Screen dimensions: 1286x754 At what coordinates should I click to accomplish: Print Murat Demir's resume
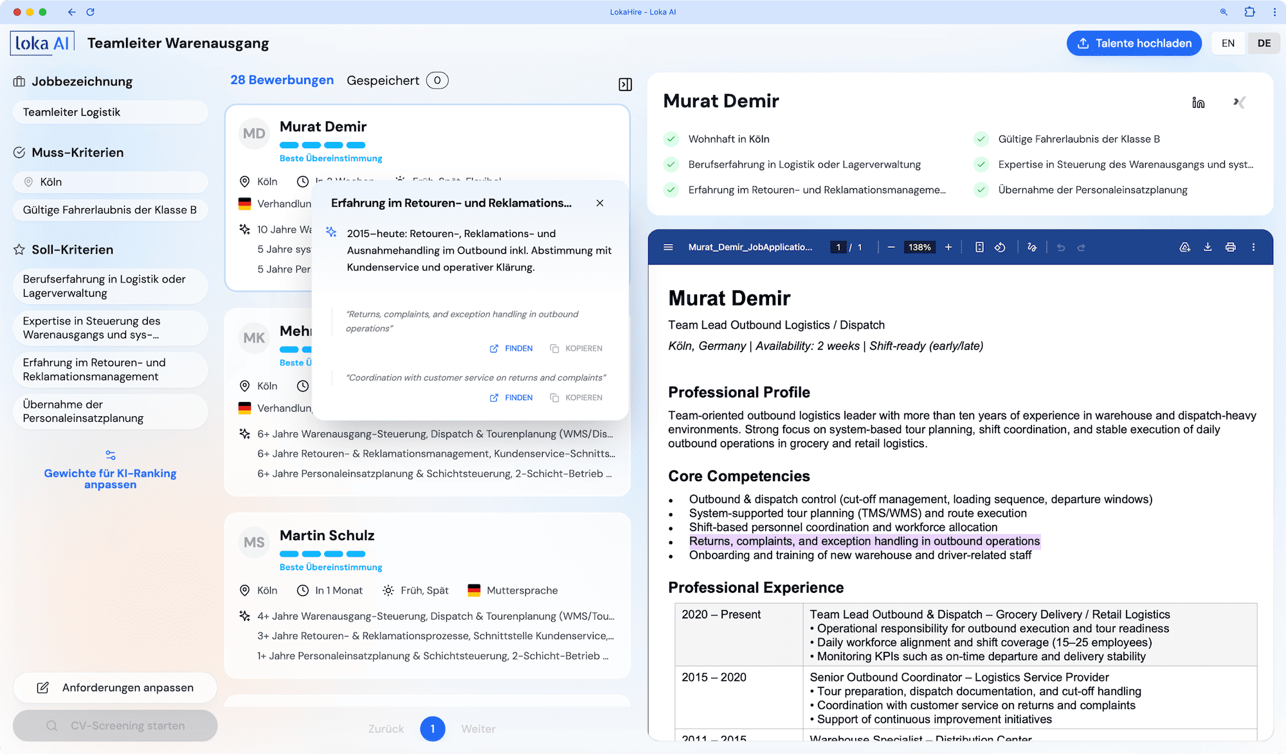click(1231, 247)
